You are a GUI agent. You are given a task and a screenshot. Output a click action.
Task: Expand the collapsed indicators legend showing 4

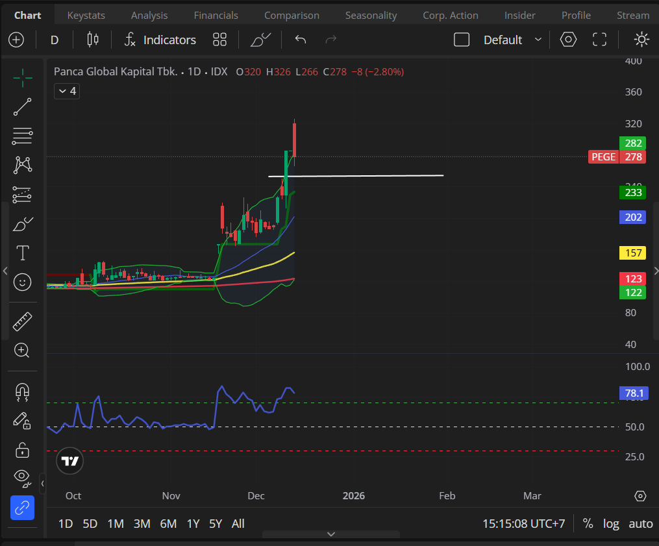pyautogui.click(x=66, y=91)
